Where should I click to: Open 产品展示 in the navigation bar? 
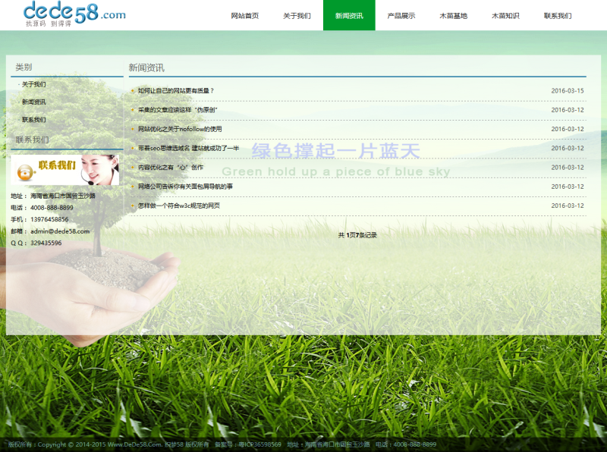tap(401, 16)
